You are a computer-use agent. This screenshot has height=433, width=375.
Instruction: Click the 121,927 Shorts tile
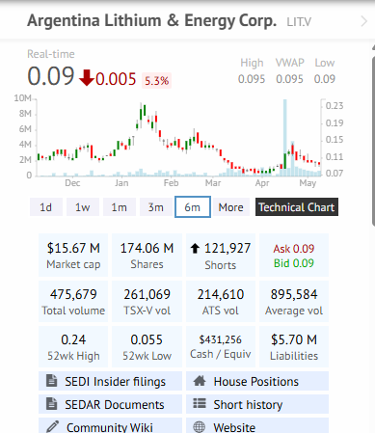pos(221,256)
